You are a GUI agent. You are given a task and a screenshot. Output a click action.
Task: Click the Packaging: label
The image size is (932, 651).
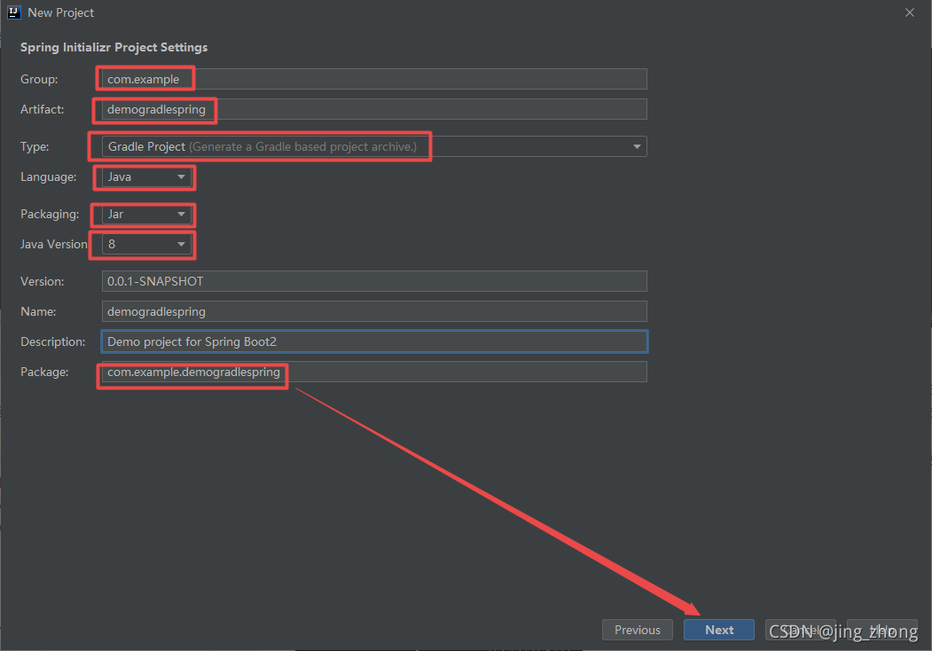tap(50, 214)
